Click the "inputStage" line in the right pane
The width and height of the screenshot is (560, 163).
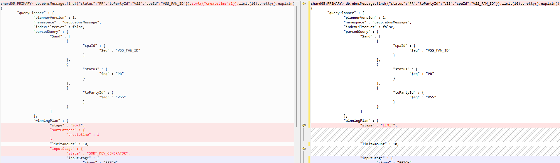click(377, 158)
